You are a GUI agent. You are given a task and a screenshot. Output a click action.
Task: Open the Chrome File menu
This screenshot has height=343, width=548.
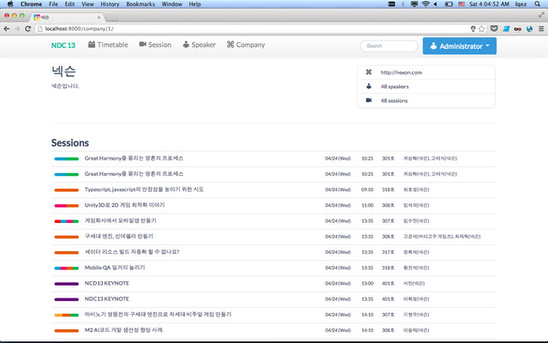(x=53, y=4)
